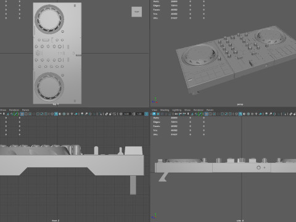296x222 pixels.
Task: Enable Textured display in side panel
Action: [252, 114]
